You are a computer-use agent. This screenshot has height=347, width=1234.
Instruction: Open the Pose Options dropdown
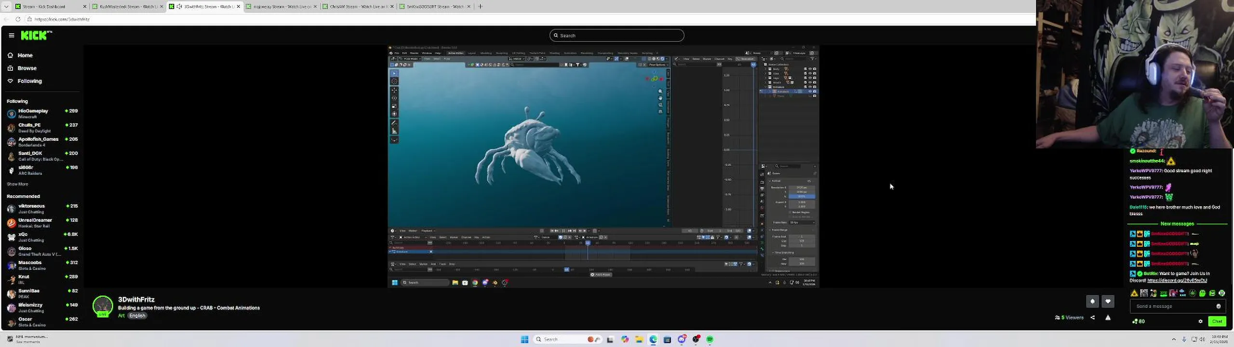(658, 65)
